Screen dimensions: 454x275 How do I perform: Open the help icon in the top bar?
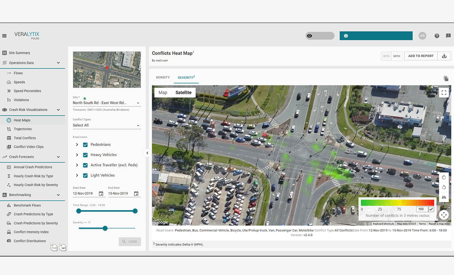coord(437,36)
